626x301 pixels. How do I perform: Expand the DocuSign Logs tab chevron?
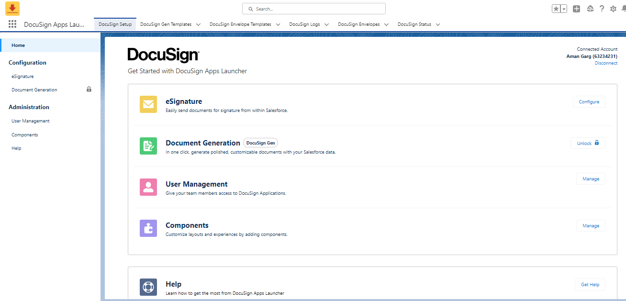pos(326,24)
